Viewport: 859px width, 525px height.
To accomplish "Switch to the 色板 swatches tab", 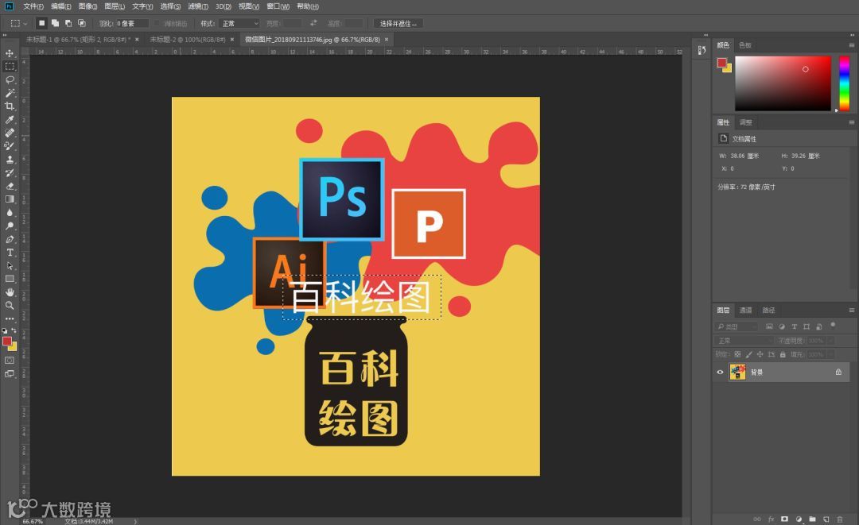I will 745,44.
